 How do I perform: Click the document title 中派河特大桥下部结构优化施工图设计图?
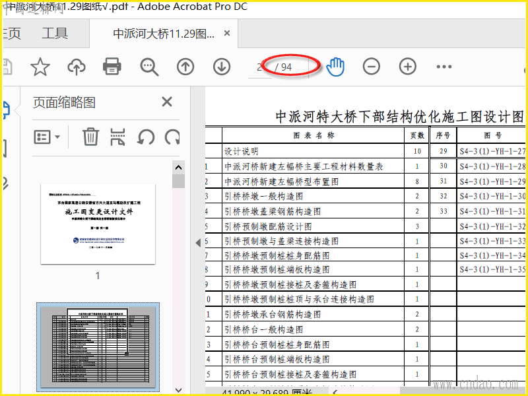pos(400,117)
